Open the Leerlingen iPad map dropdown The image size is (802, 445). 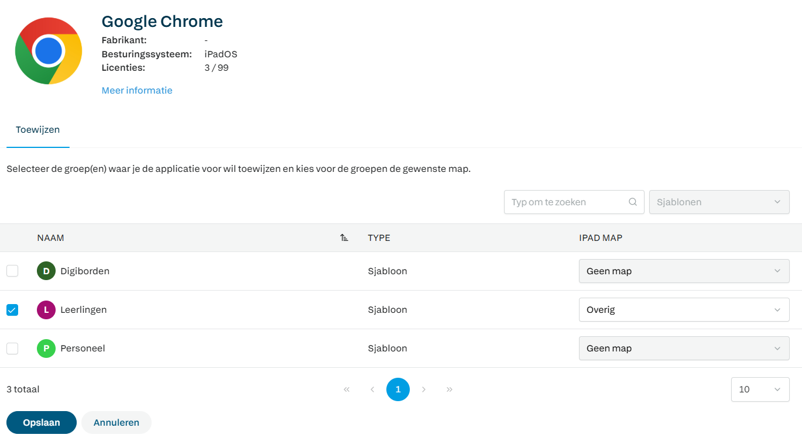684,310
